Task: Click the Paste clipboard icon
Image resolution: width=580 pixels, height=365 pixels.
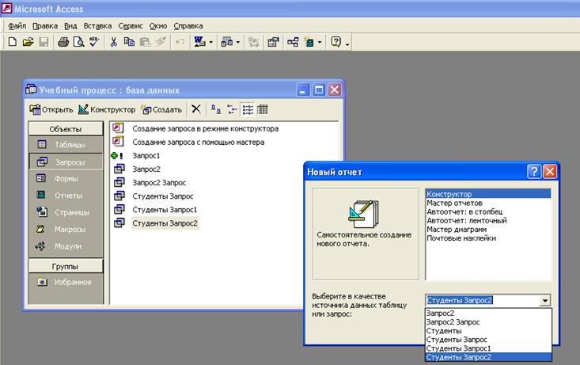Action: 145,42
